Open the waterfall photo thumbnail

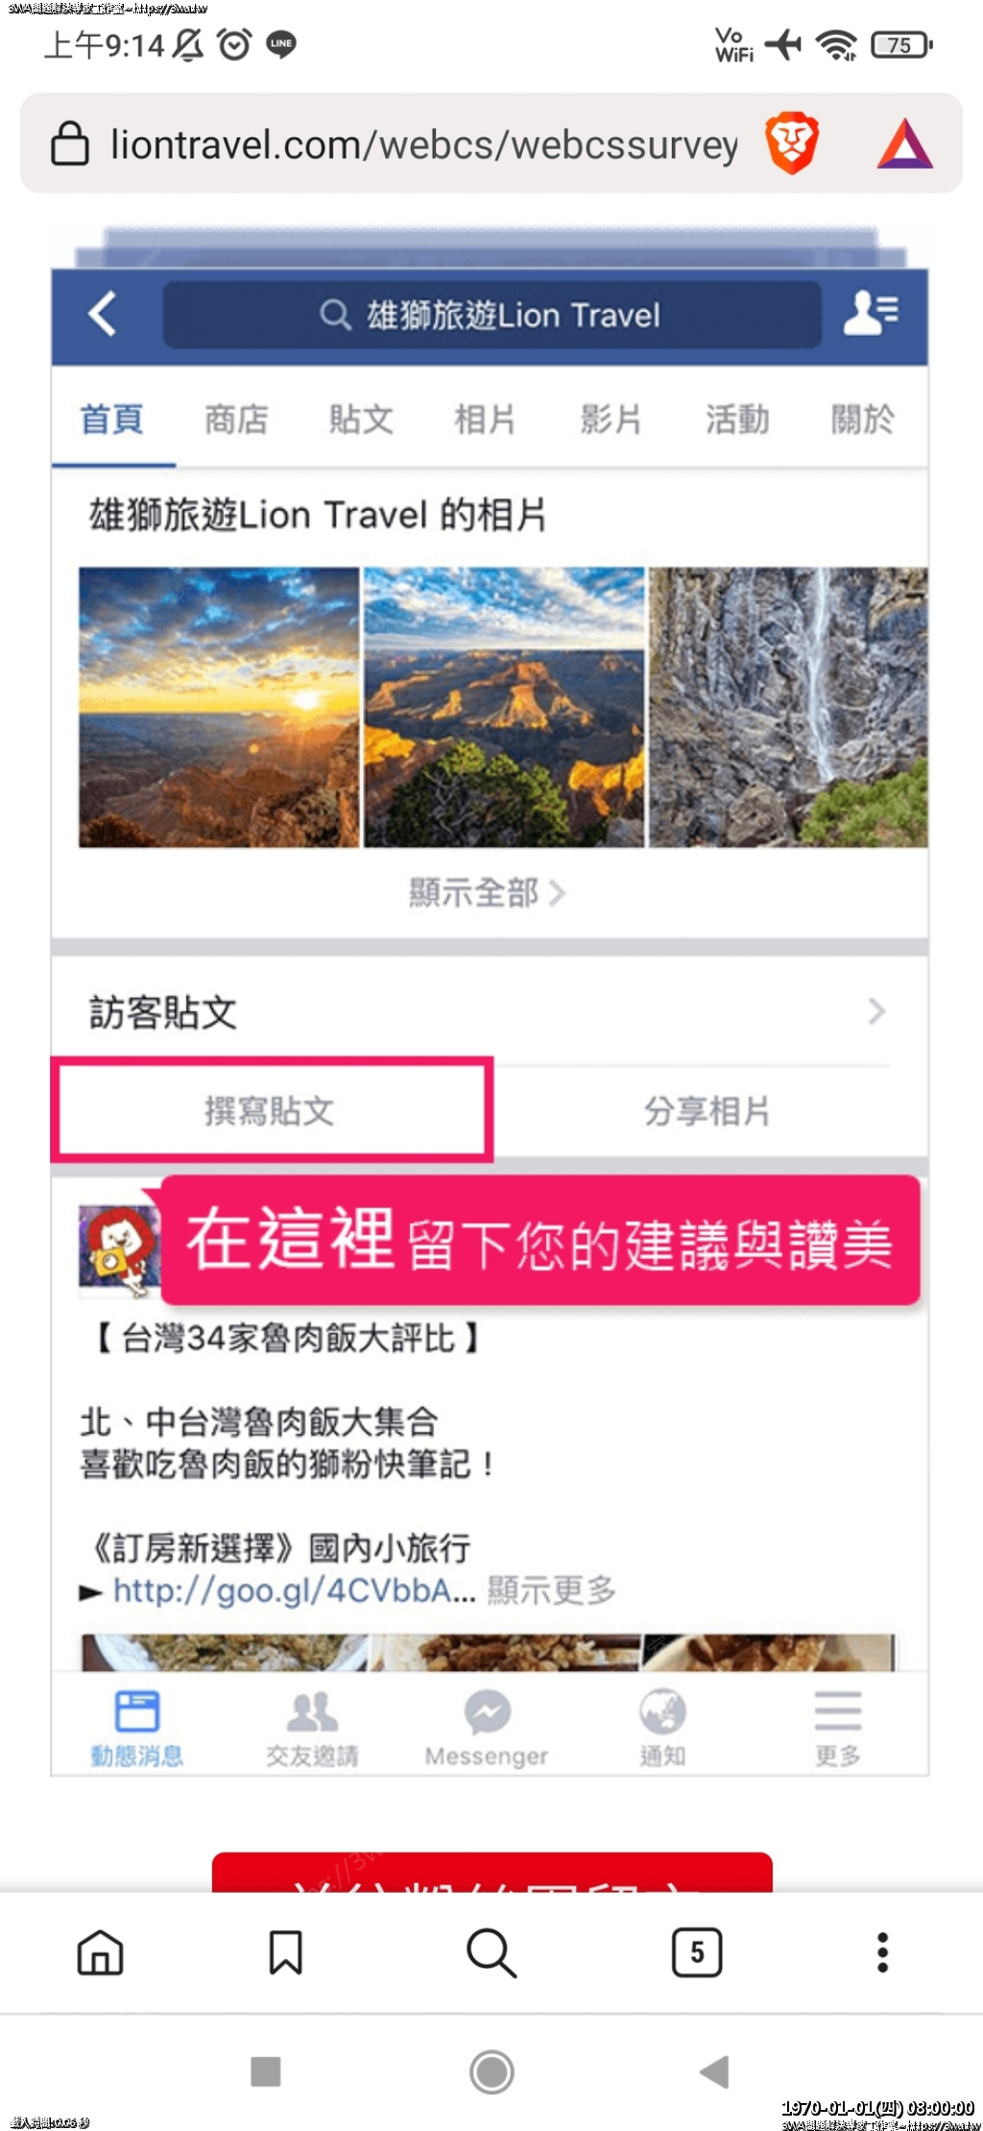point(788,708)
